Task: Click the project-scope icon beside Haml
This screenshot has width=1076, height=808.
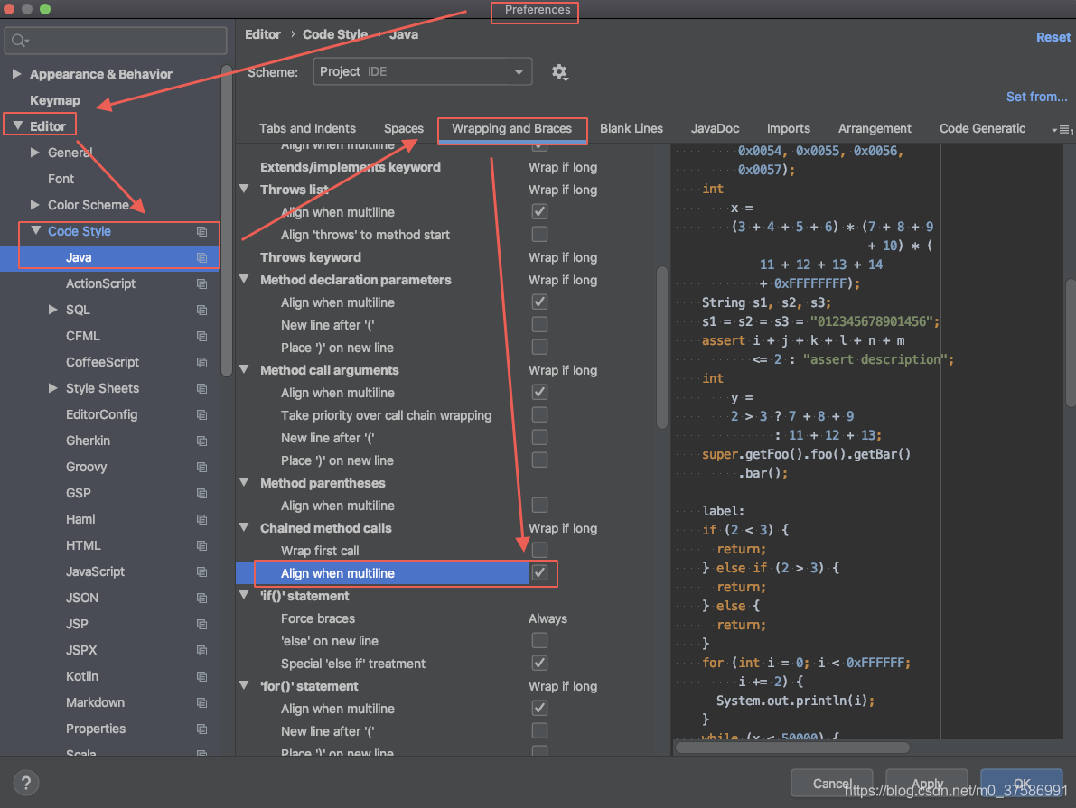Action: (201, 520)
